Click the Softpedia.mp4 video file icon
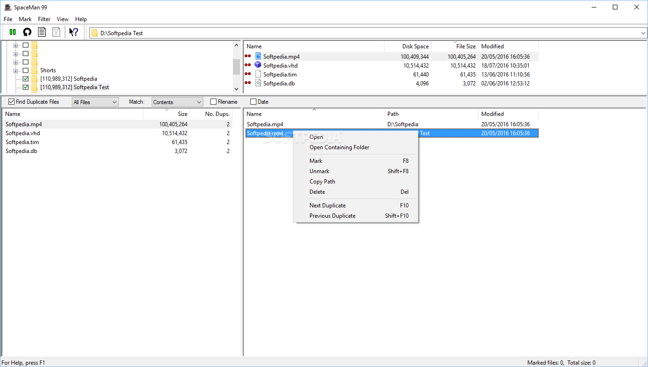The width and height of the screenshot is (648, 367). click(258, 56)
